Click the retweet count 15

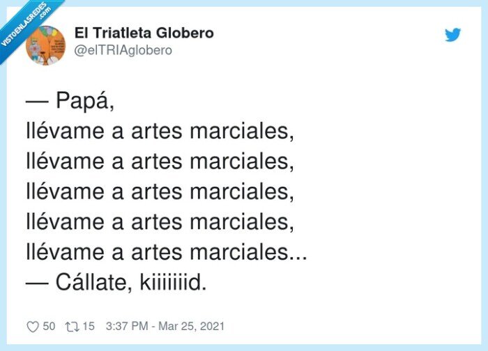tap(89, 326)
